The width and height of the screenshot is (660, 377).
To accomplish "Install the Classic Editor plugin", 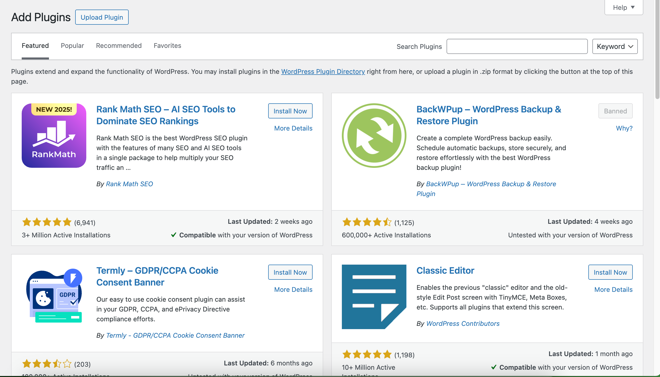I will tap(610, 272).
